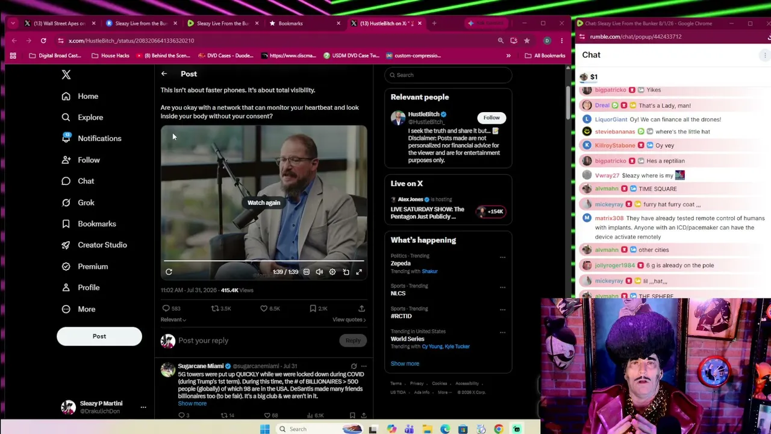Open more options for World Series trend
This screenshot has height=434, width=771.
point(502,332)
